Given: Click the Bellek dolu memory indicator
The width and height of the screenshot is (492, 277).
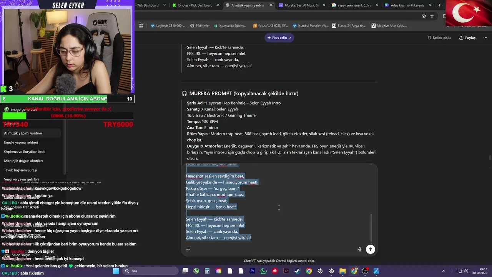Looking at the screenshot, I should coord(439,38).
